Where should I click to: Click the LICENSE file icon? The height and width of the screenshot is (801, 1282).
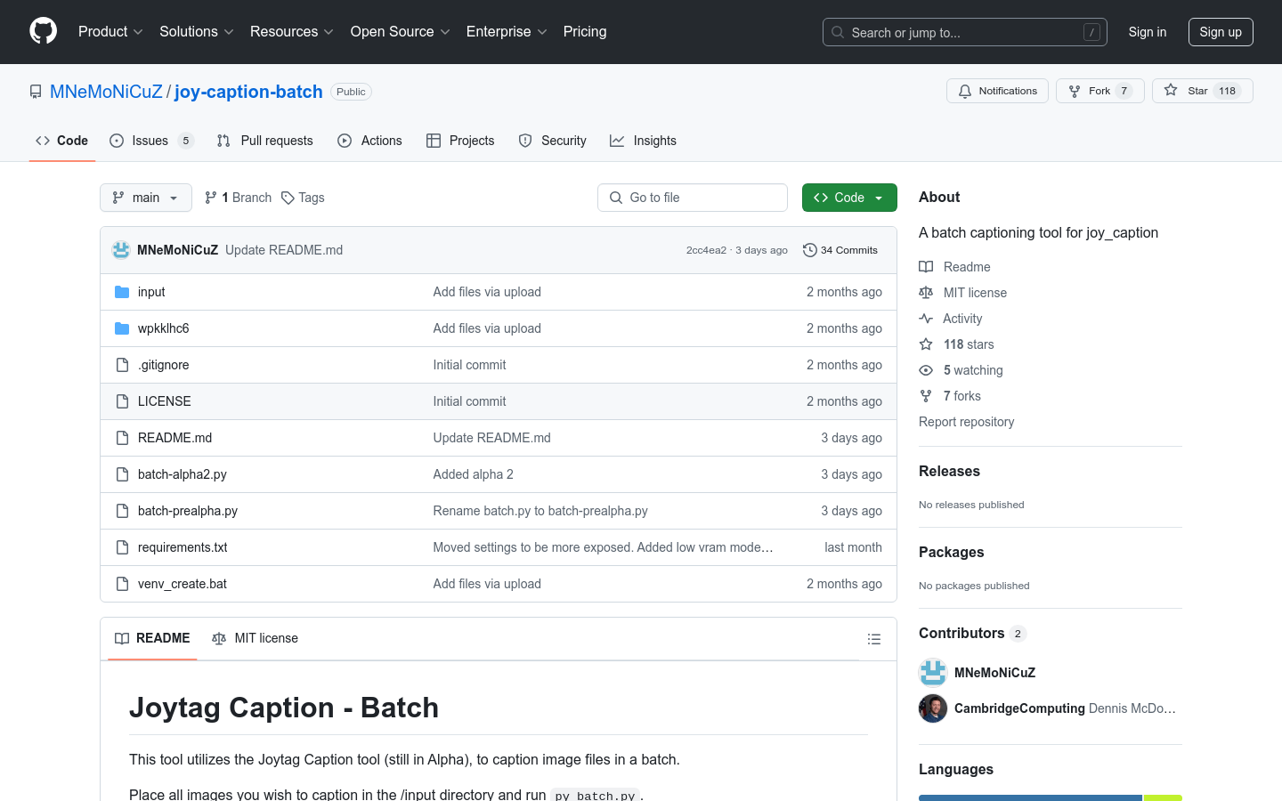122,401
